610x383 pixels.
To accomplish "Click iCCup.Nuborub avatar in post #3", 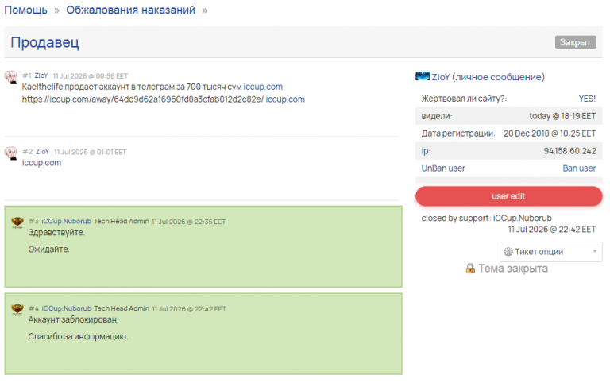I will coord(17,222).
